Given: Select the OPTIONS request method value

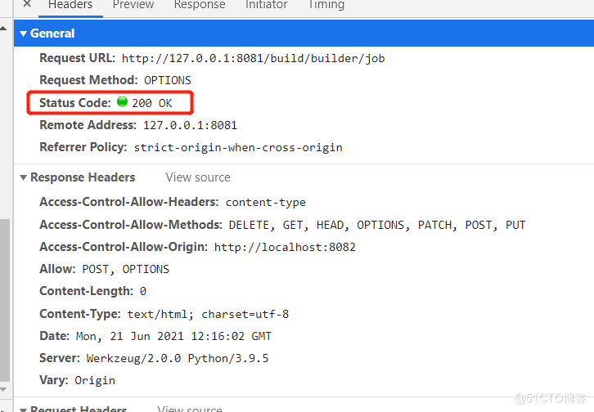Looking at the screenshot, I should coord(168,81).
